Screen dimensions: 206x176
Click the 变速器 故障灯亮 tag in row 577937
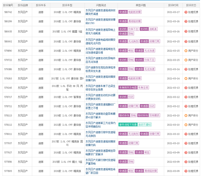pos(129,143)
